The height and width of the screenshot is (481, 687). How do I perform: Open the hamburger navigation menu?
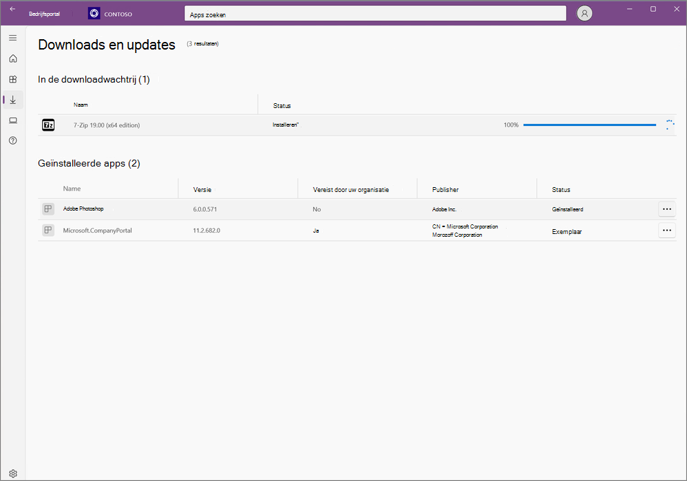pos(12,37)
